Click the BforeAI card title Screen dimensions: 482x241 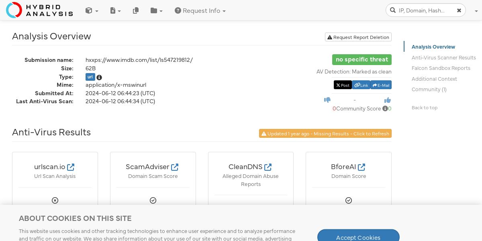tap(343, 167)
